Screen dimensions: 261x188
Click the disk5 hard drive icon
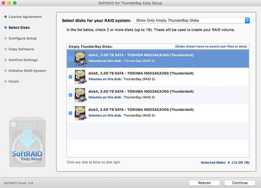(80, 77)
